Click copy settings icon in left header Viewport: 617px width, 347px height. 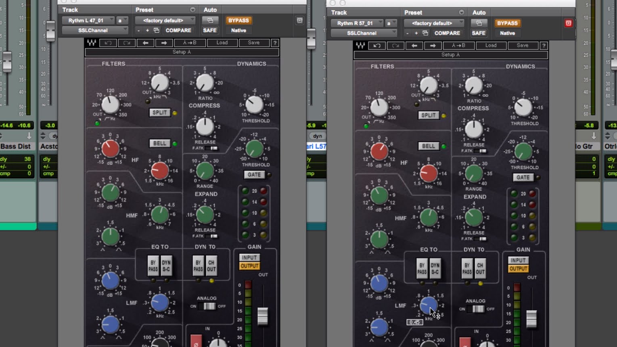pyautogui.click(x=156, y=30)
